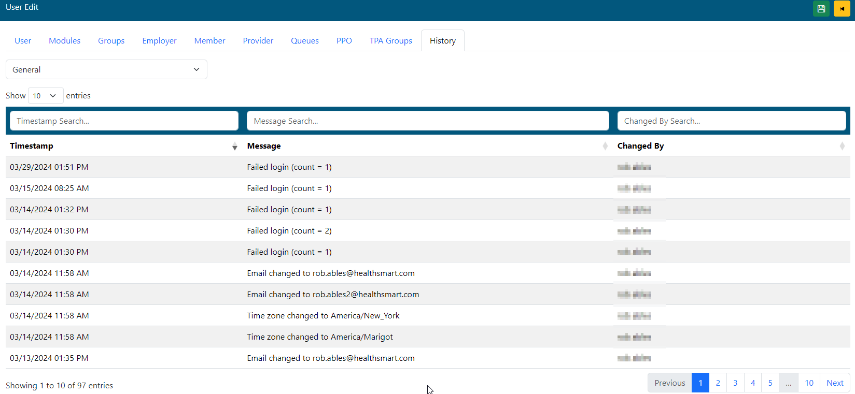Click the Previous page button
Screen dimensions: 855x394
[669, 383]
